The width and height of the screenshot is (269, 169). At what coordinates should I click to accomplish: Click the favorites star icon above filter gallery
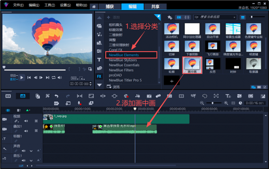pos(170,17)
